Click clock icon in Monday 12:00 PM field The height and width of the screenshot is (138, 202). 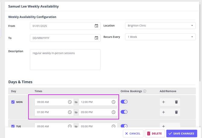113,102
